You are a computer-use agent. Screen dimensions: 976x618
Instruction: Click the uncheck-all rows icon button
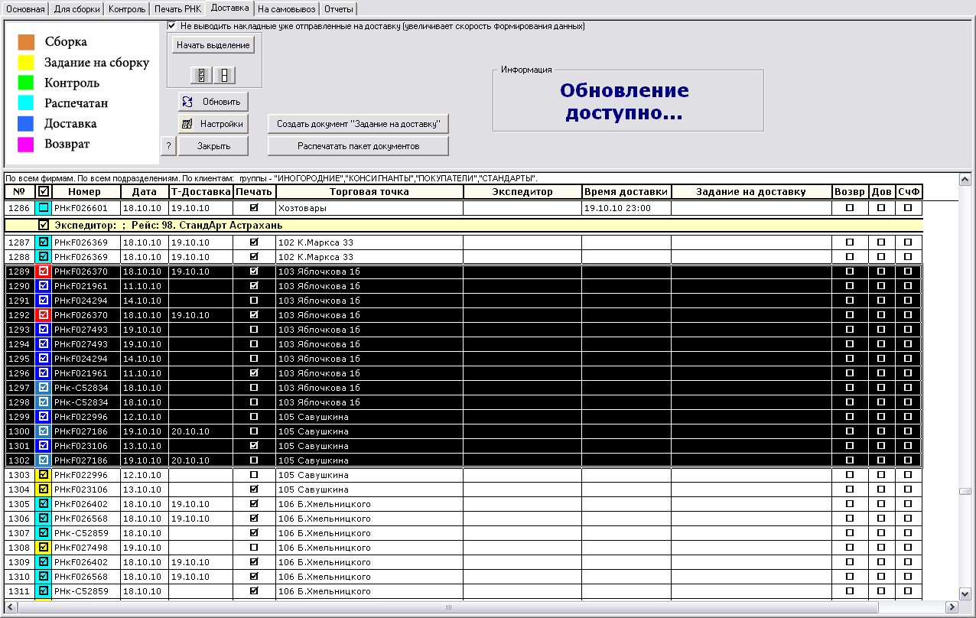(x=225, y=75)
